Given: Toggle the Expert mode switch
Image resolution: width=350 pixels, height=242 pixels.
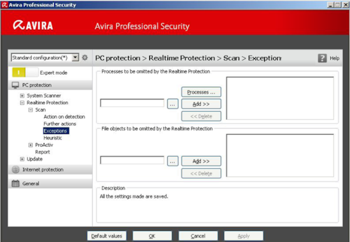Looking at the screenshot, I should [25, 72].
